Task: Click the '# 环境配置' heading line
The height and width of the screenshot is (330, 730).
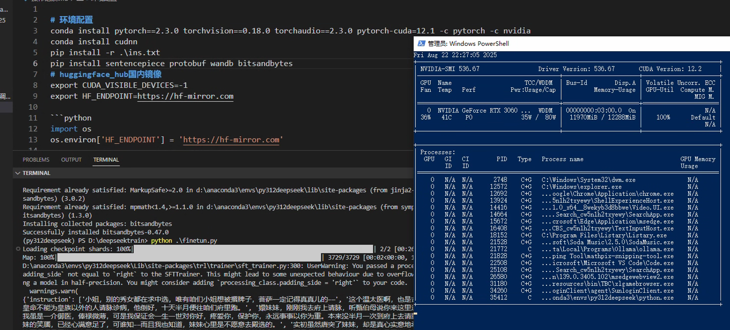Action: (72, 20)
